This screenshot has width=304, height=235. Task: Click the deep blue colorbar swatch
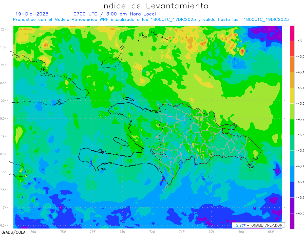point(292,190)
